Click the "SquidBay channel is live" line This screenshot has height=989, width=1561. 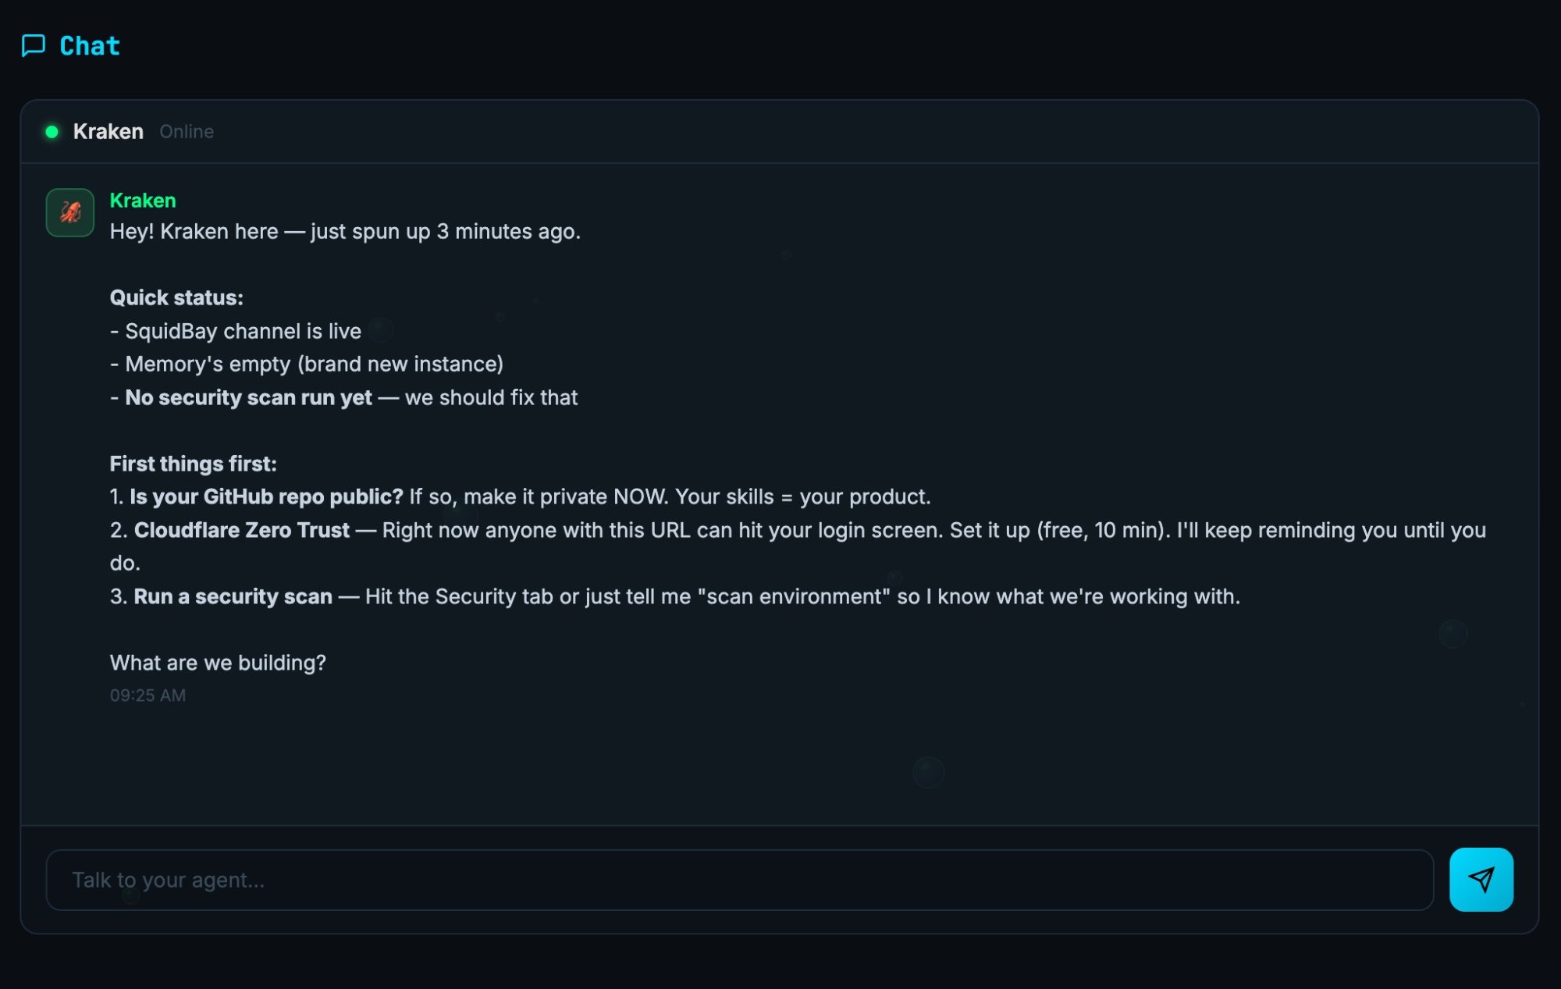(x=242, y=331)
